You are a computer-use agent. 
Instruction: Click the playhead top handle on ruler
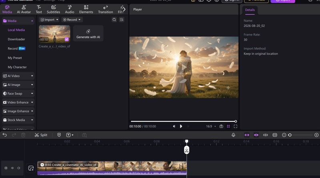click(186, 141)
